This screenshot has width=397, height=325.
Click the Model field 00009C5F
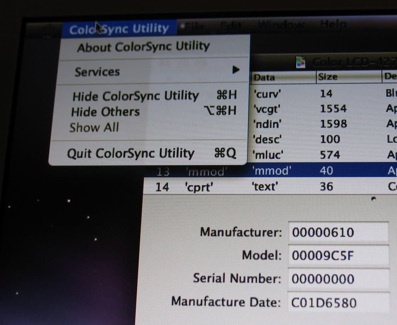point(338,256)
